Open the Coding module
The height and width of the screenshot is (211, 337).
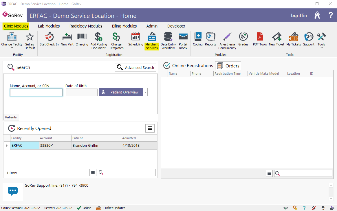click(198, 39)
